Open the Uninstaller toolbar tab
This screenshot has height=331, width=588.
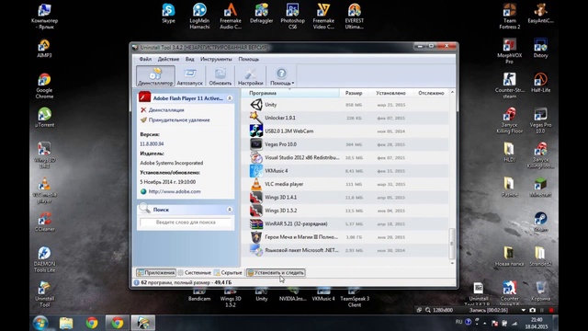tap(155, 75)
